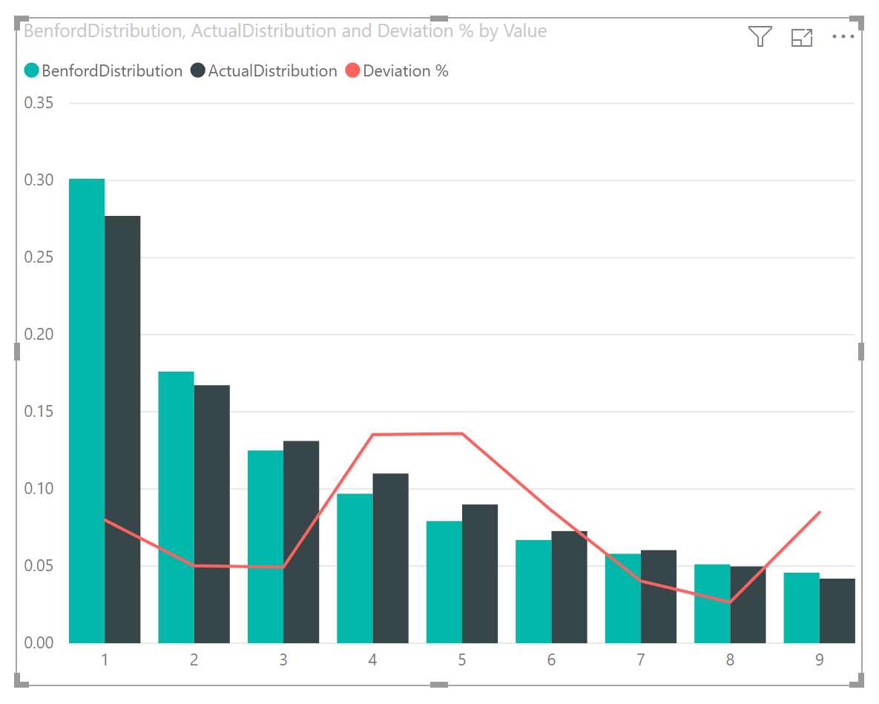The image size is (879, 704).
Task: Open the More options ellipsis menu
Action: [x=843, y=37]
